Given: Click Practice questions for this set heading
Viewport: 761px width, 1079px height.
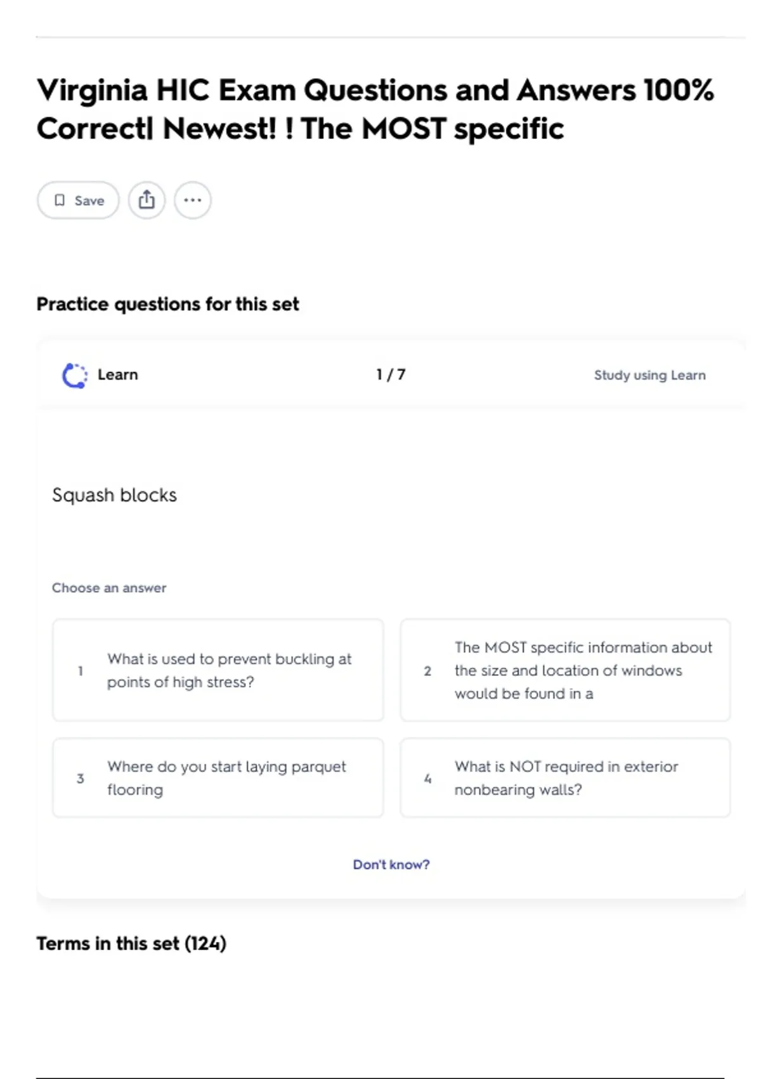Looking at the screenshot, I should [x=167, y=304].
